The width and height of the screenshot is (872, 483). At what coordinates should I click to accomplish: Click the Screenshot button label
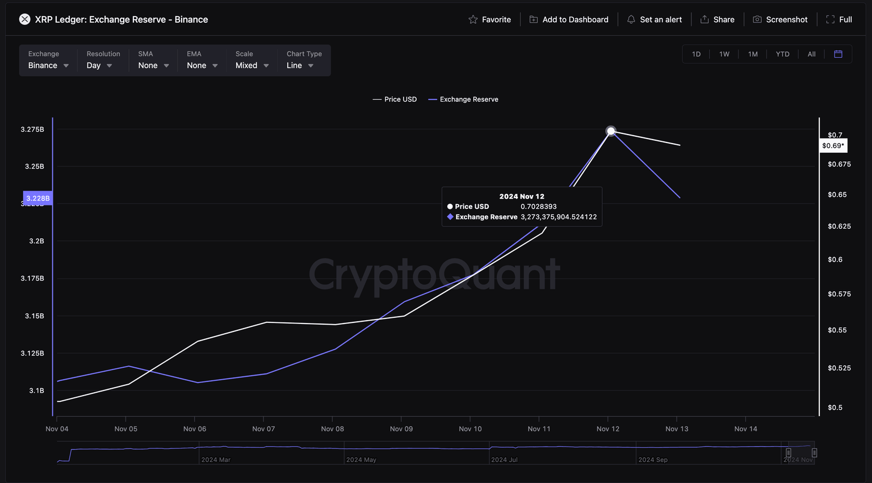click(x=786, y=19)
